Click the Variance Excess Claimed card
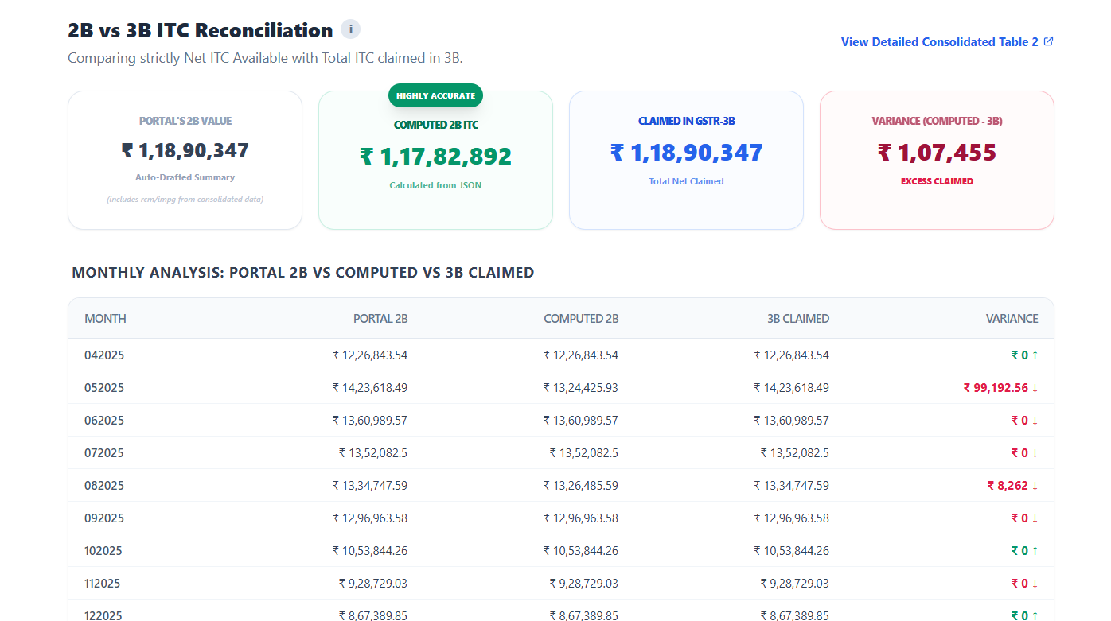The image size is (1111, 621). (x=937, y=160)
